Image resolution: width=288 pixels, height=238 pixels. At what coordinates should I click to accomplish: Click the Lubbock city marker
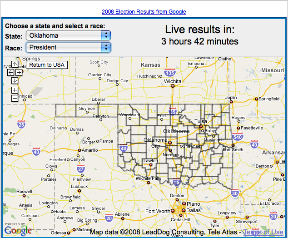click(79, 191)
